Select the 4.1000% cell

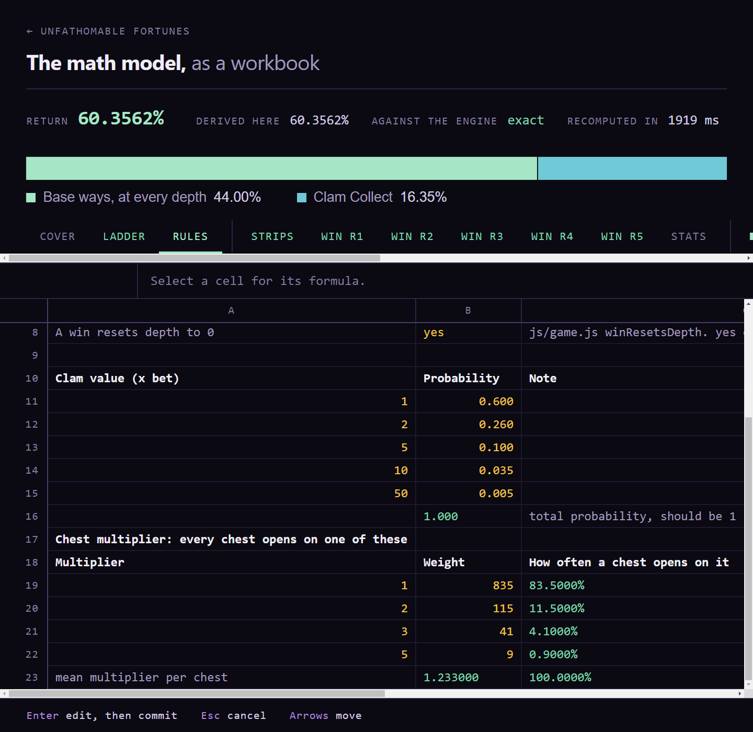[633, 631]
